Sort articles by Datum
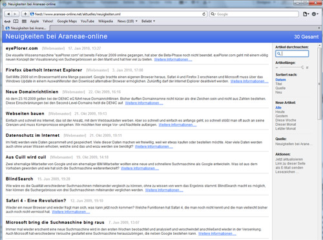 point(280,79)
